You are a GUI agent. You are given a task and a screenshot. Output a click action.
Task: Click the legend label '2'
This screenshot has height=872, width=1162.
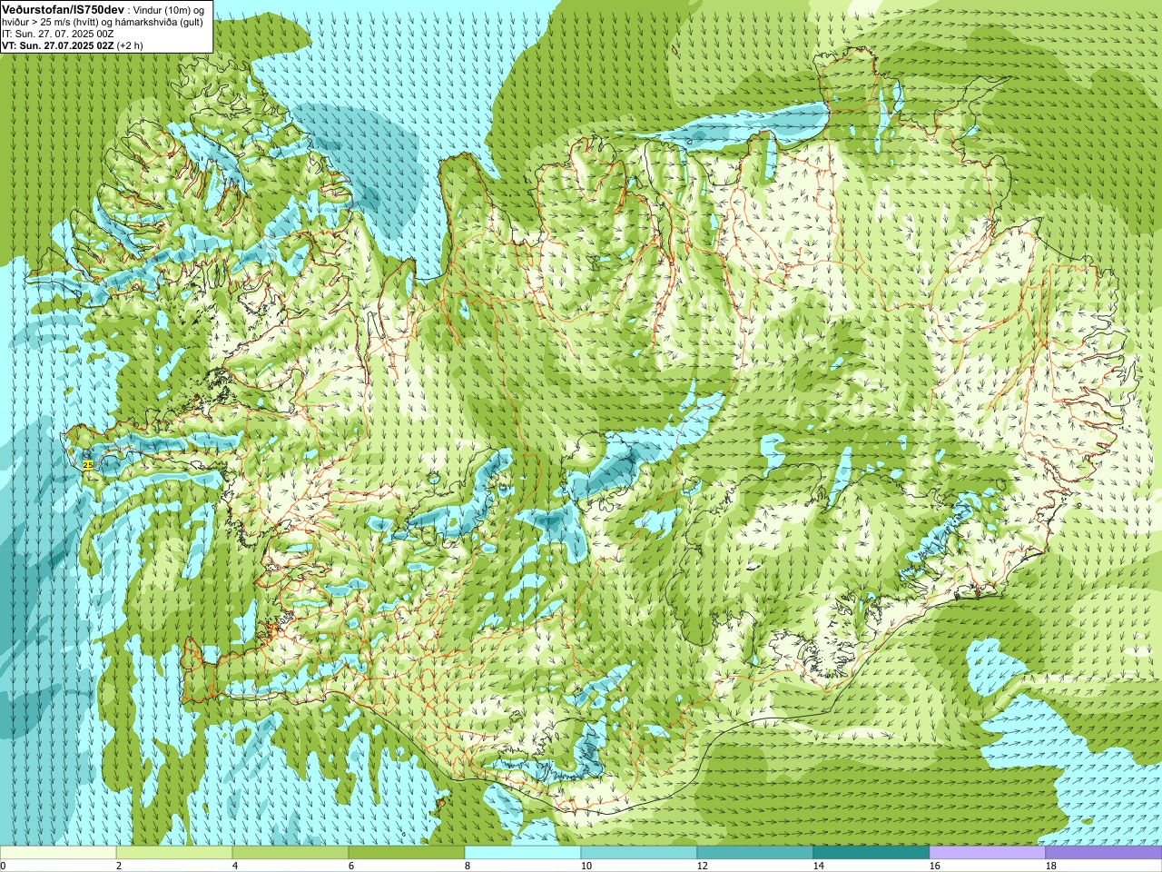[x=118, y=866]
